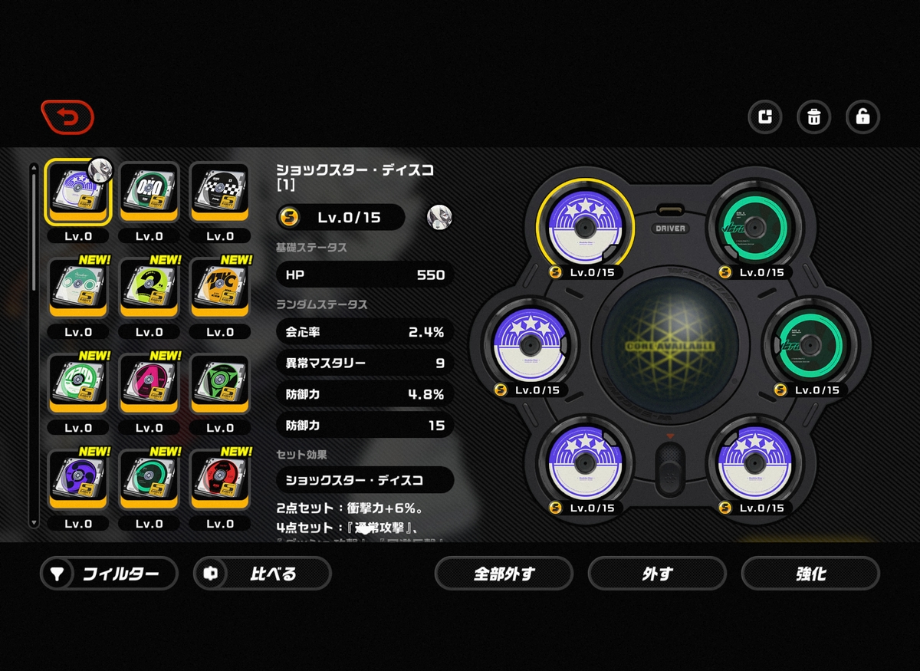The height and width of the screenshot is (671, 920).
Task: Select the purple disc in the bottom-left driver slot
Action: (586, 462)
